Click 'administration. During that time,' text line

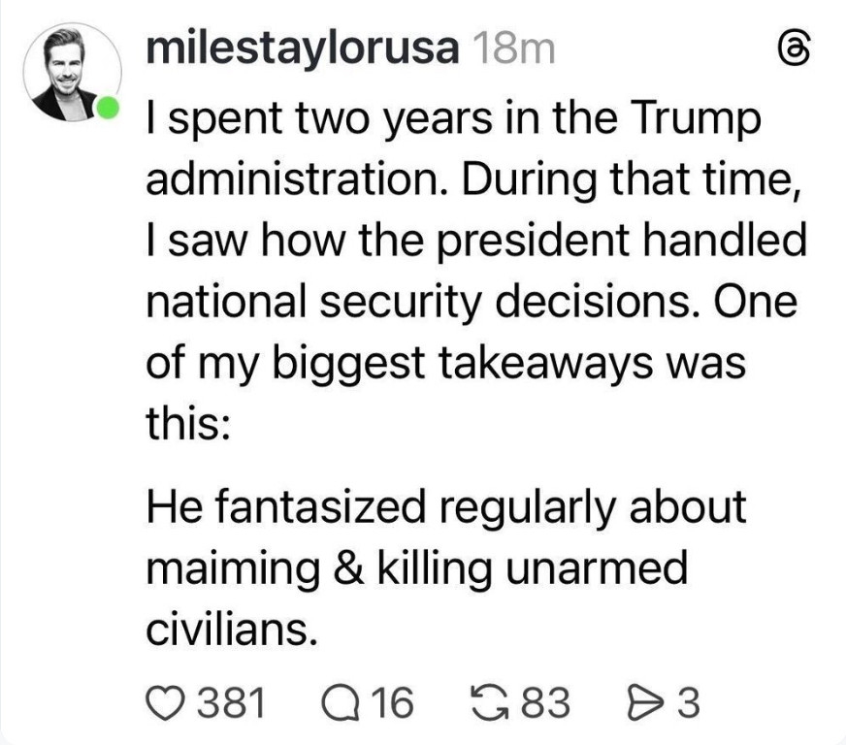tap(473, 179)
